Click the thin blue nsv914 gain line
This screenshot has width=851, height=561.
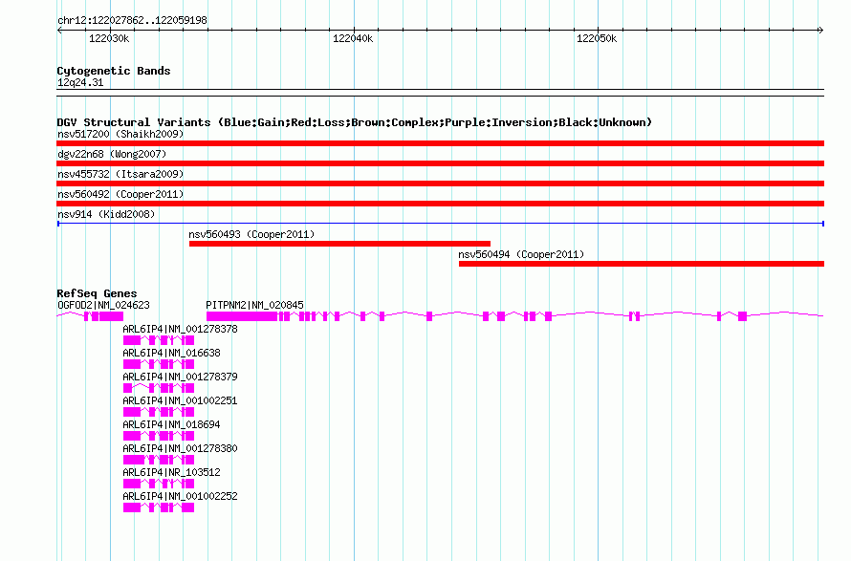(440, 224)
